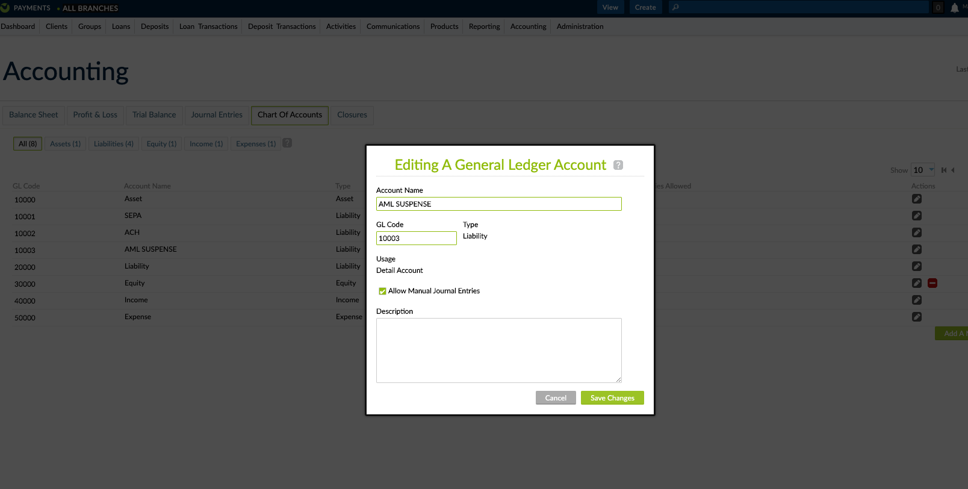968x489 pixels.
Task: Open the notifications bell icon
Action: click(x=954, y=8)
